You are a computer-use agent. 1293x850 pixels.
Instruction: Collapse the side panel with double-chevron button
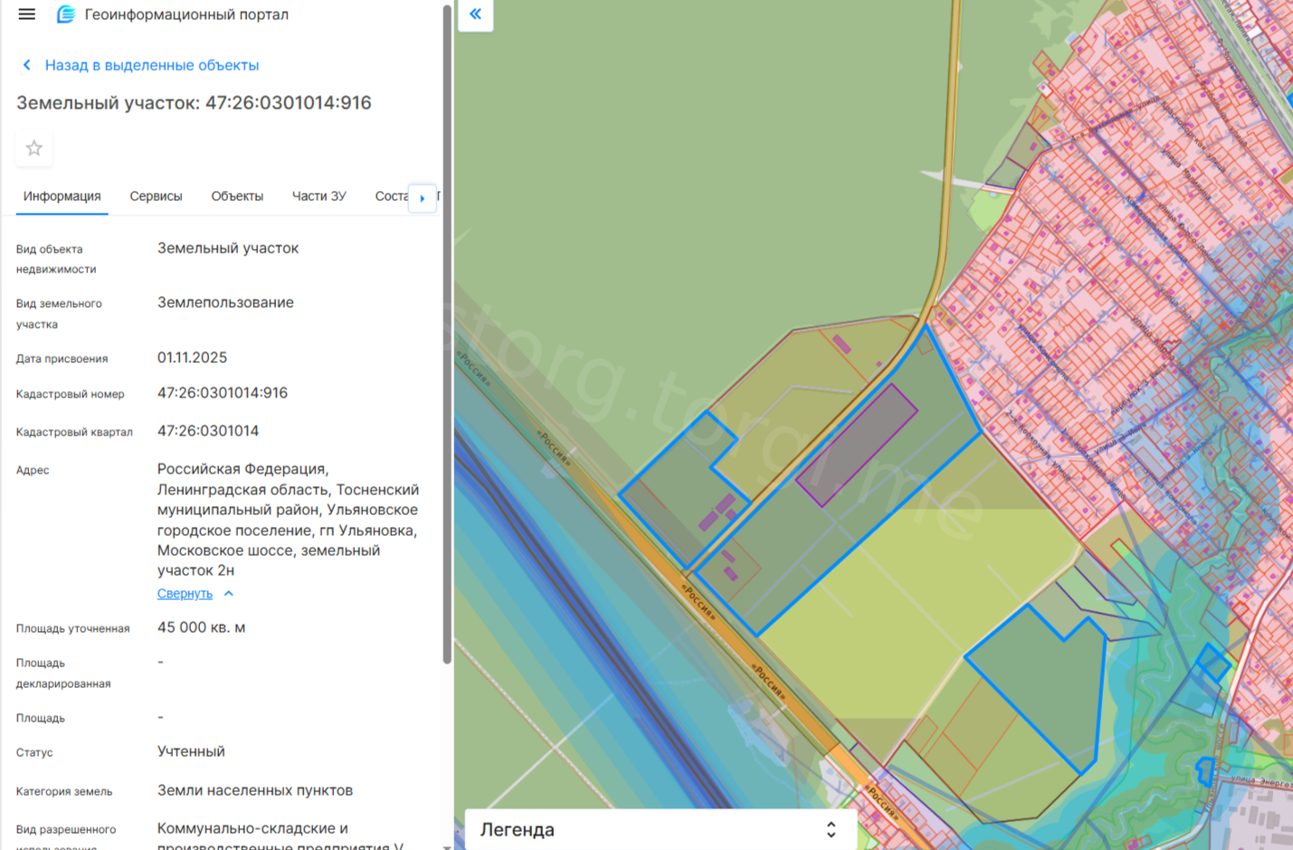click(x=475, y=14)
